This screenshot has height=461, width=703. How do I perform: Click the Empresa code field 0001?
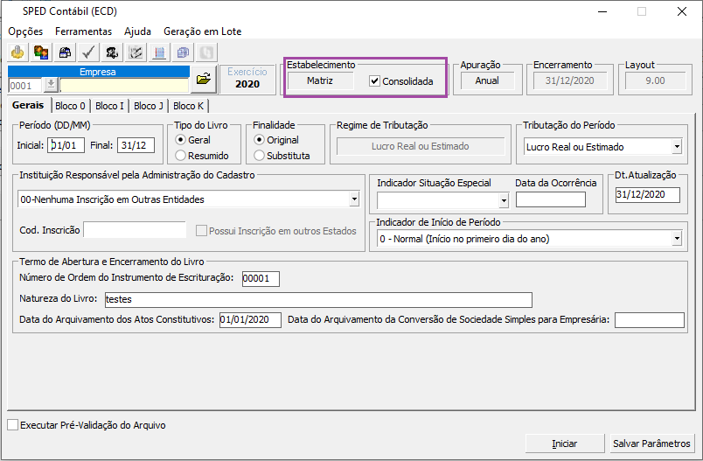(25, 85)
